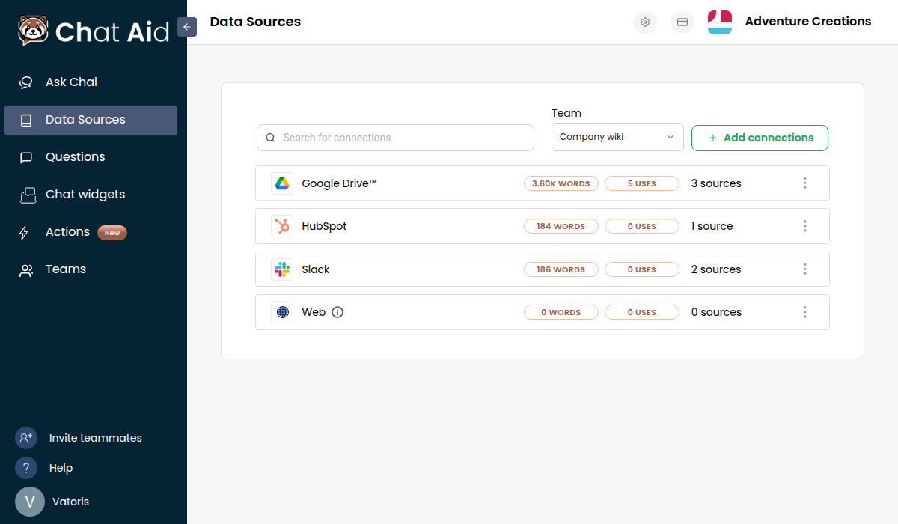
Task: Click the 5 USES badge
Action: [642, 183]
